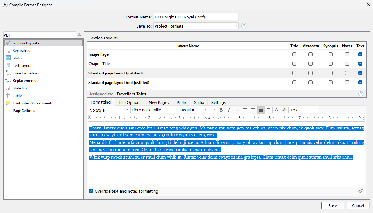Add a new section layout with plus icon
Viewport: 373px width, 213px height.
[349, 38]
